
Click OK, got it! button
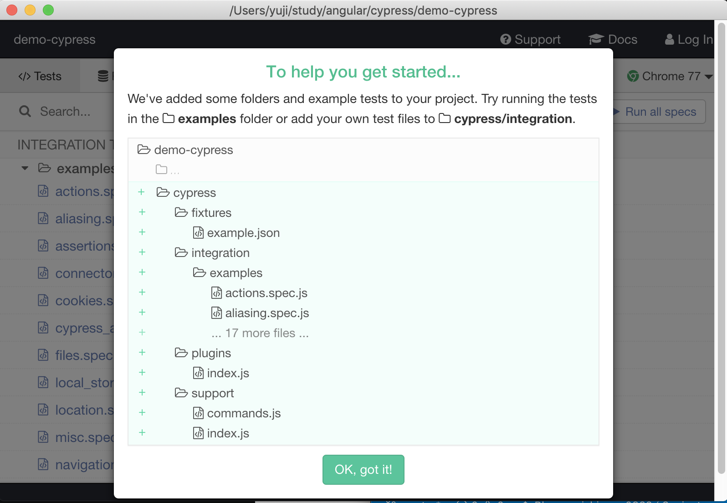pyautogui.click(x=363, y=470)
